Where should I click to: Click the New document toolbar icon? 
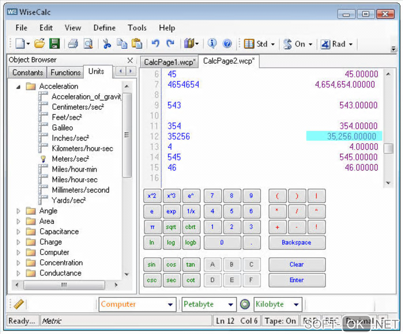click(20, 44)
